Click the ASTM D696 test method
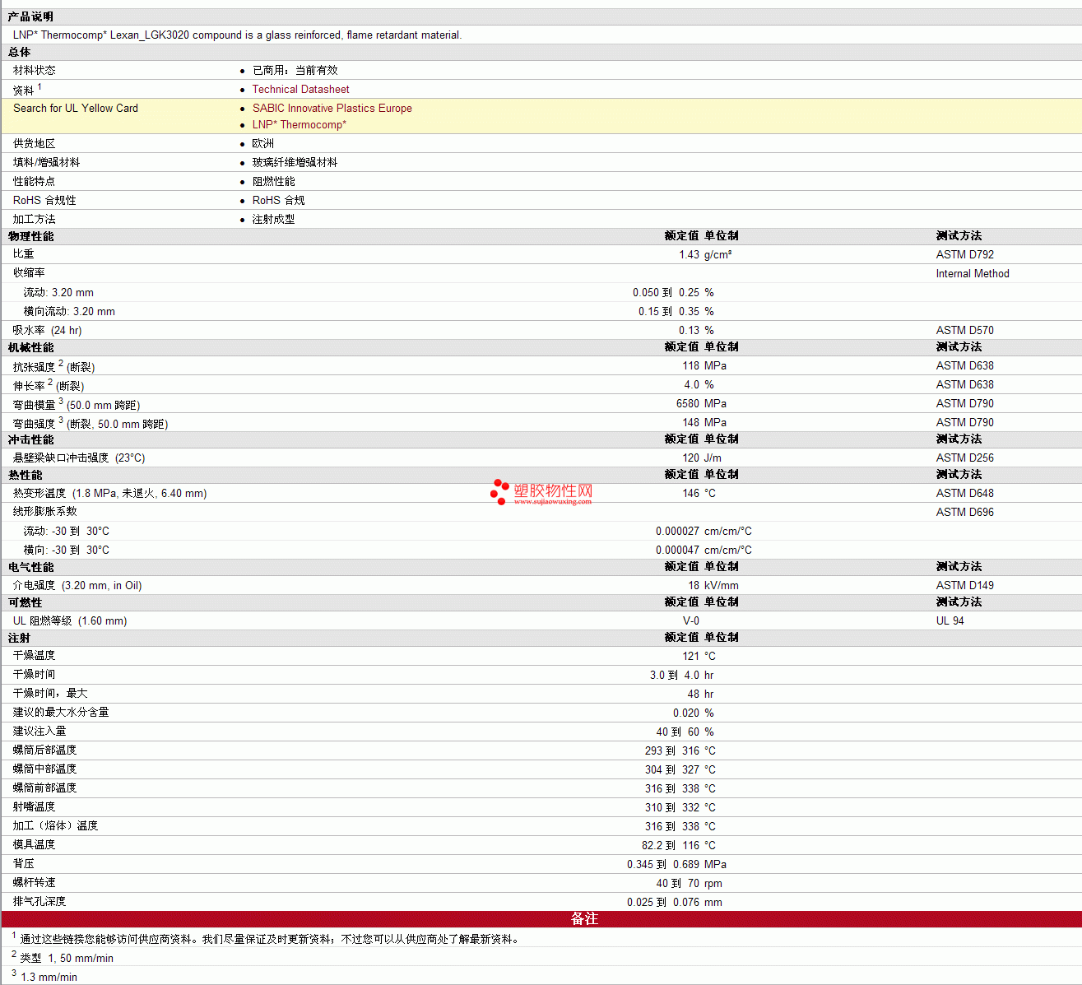Screen dimensions: 1082x985 click(964, 512)
